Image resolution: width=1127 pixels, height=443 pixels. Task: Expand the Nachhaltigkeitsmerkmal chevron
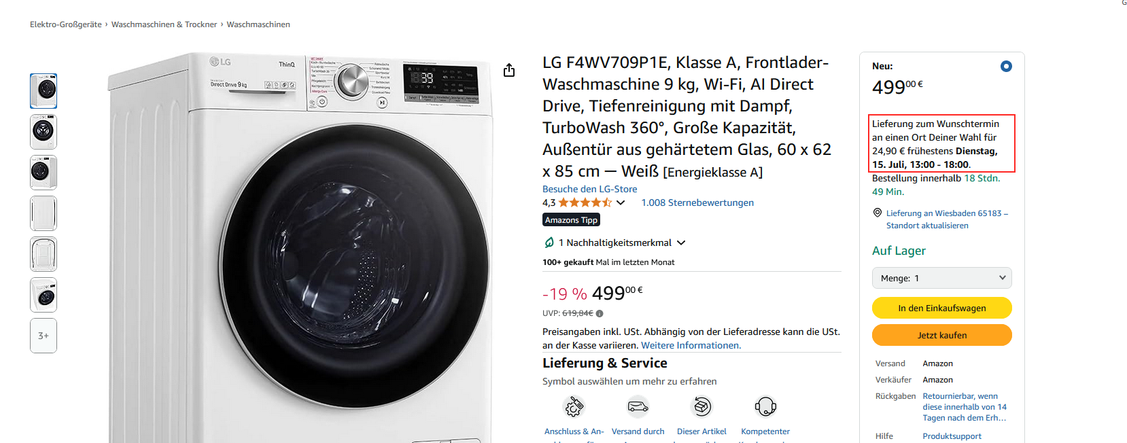[681, 243]
